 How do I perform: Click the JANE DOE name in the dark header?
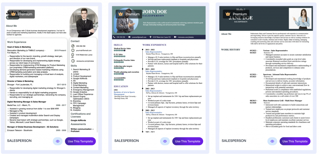click(x=241, y=18)
